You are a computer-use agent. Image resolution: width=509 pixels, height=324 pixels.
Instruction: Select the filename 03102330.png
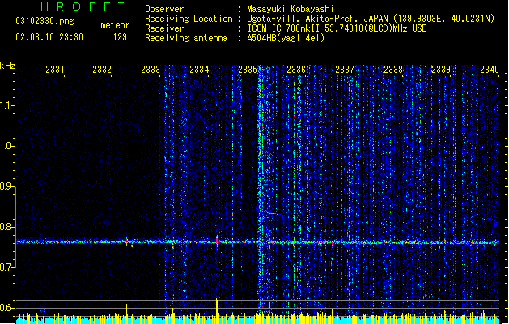45,21
